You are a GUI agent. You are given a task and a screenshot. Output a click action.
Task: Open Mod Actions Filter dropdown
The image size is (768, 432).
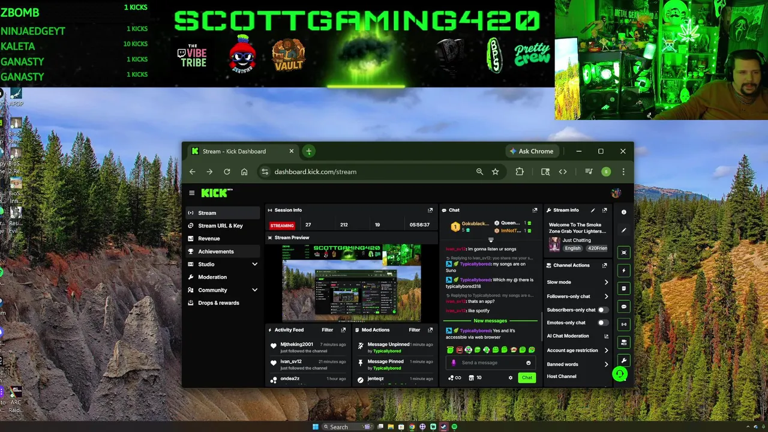coord(414,330)
